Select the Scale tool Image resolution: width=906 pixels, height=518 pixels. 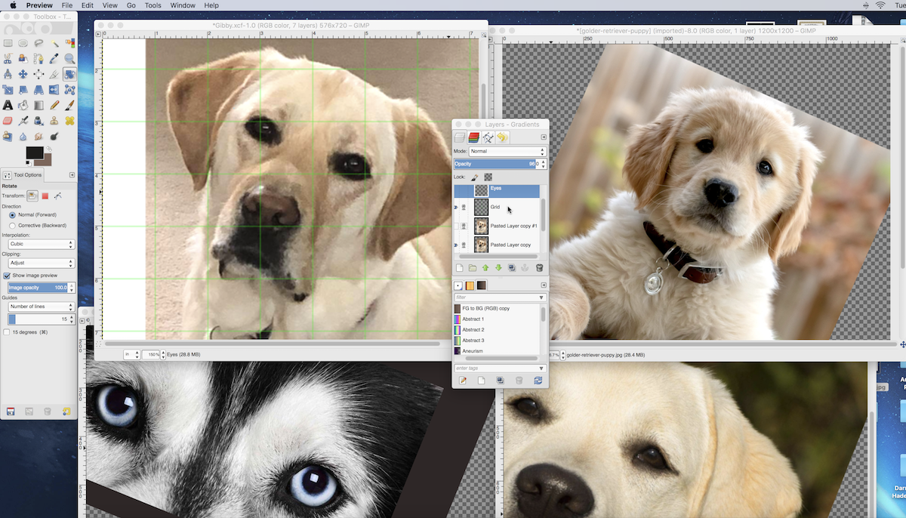[8, 90]
